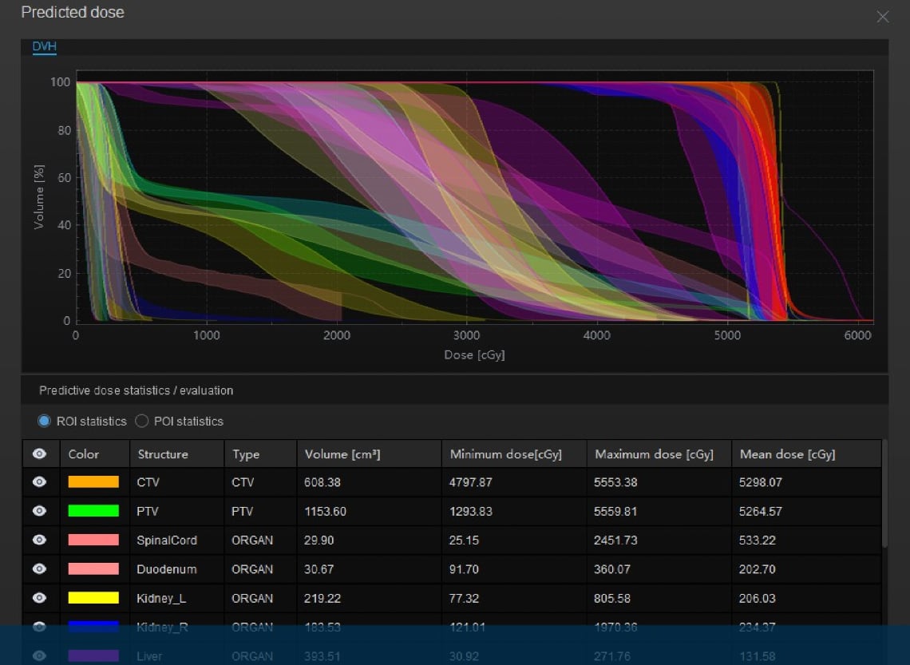Click Duodenum maximum dose 360.07
The height and width of the screenshot is (665, 910).
click(x=611, y=569)
